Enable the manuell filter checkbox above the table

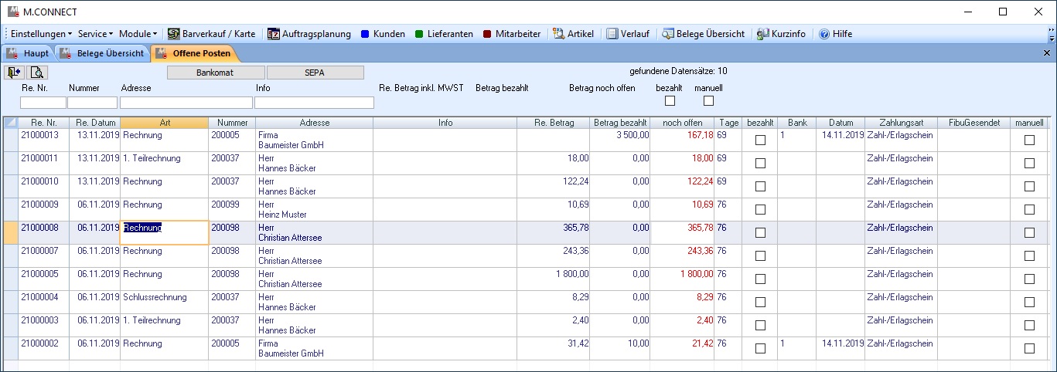(708, 100)
